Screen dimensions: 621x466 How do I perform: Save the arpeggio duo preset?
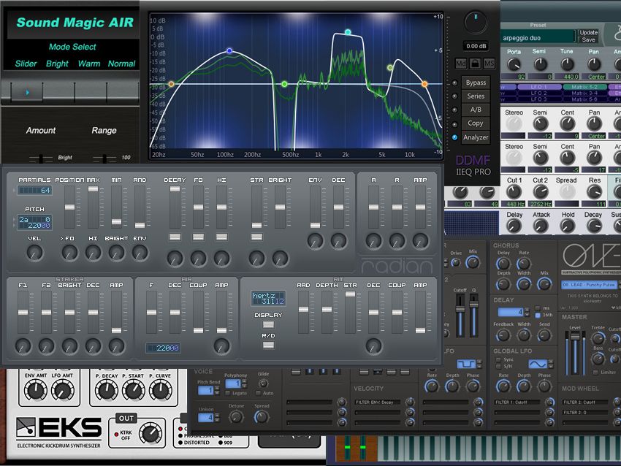[x=589, y=39]
